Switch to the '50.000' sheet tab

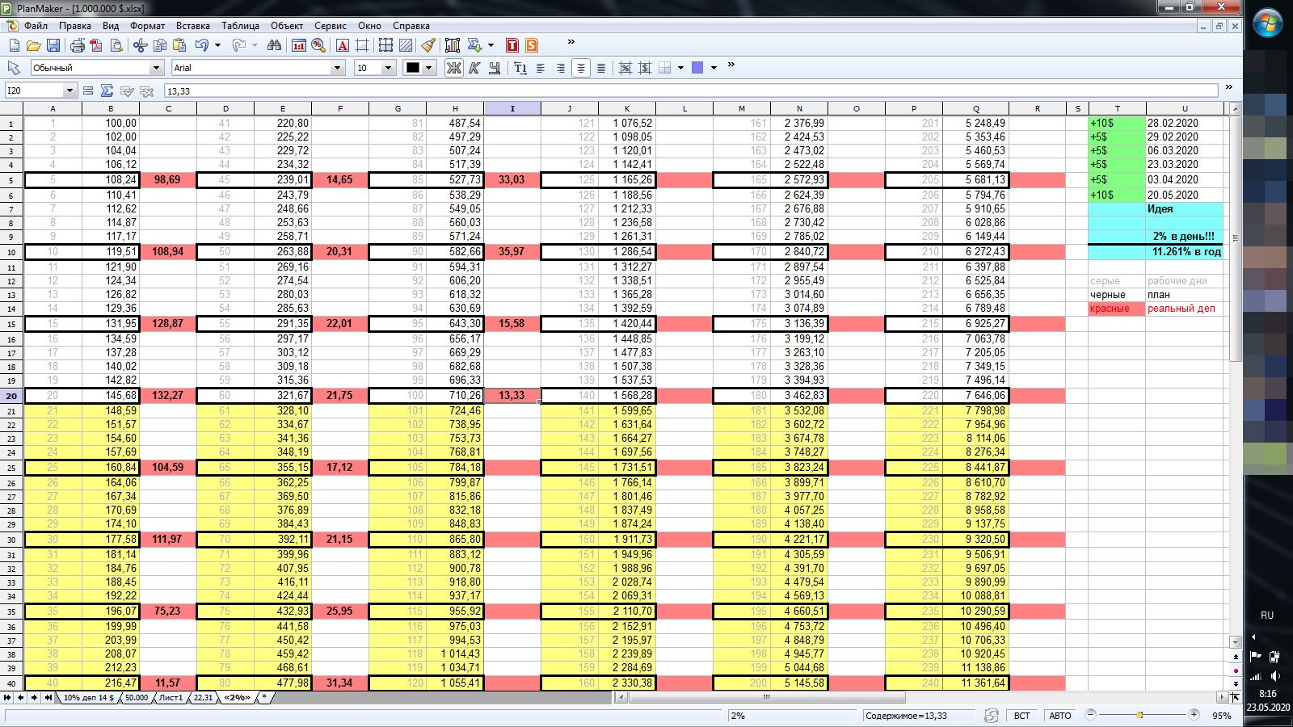coord(136,697)
